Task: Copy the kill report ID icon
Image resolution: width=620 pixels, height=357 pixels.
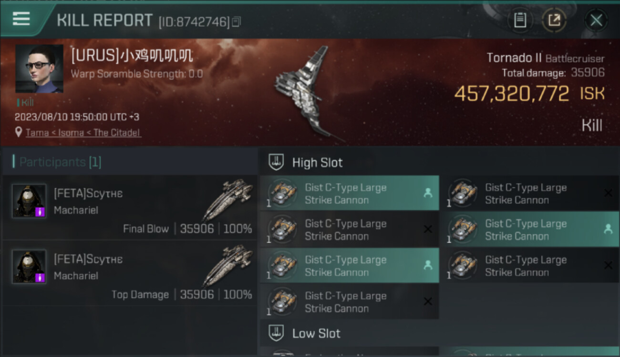Action: point(237,21)
